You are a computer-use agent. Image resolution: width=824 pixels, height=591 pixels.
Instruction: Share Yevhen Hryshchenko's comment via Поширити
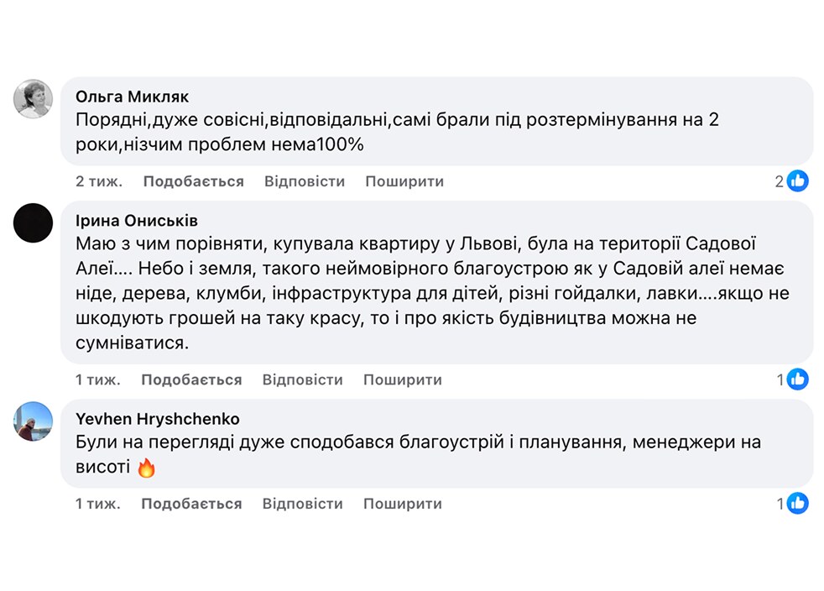[x=403, y=504]
